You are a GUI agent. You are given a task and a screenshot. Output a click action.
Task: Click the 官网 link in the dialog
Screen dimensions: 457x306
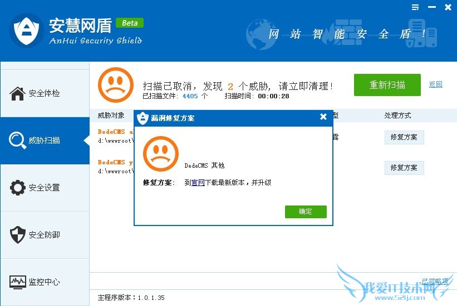click(198, 183)
